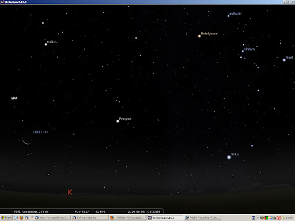
Task: Open Firefox from the quick launch bar
Action: (21, 218)
